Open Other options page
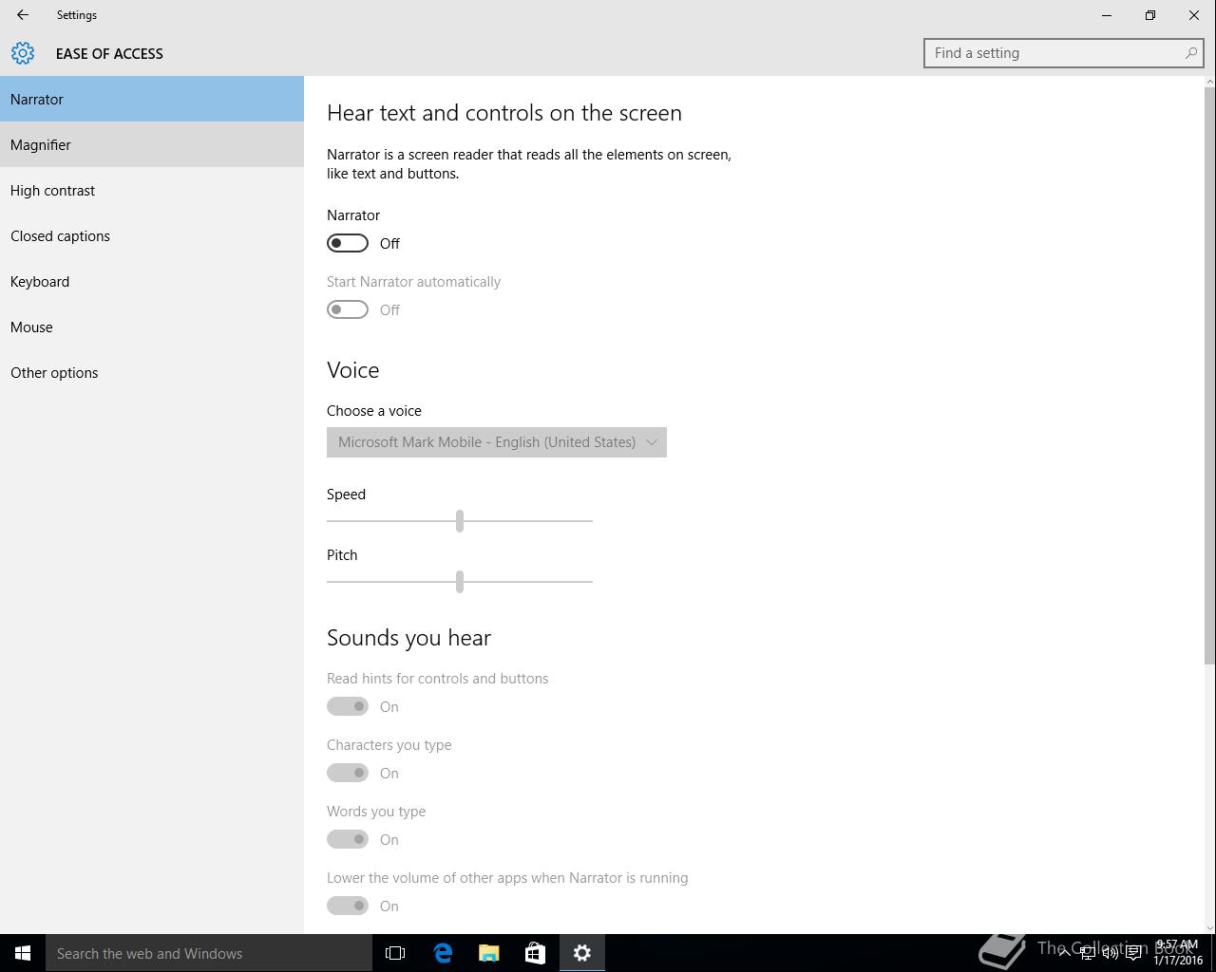This screenshot has width=1216, height=972. 152,372
